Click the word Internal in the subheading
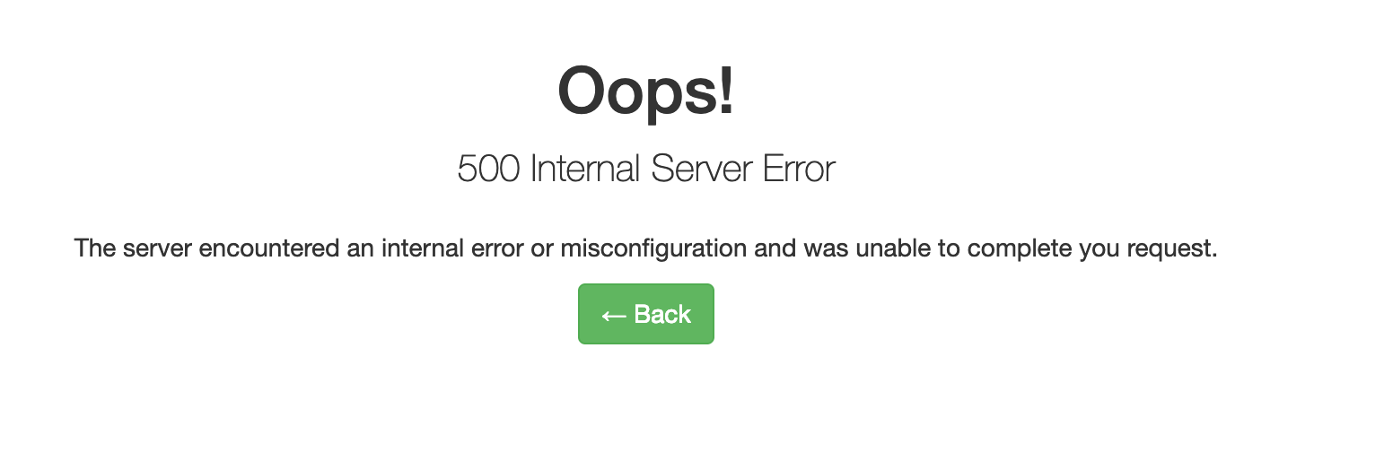 pos(586,169)
